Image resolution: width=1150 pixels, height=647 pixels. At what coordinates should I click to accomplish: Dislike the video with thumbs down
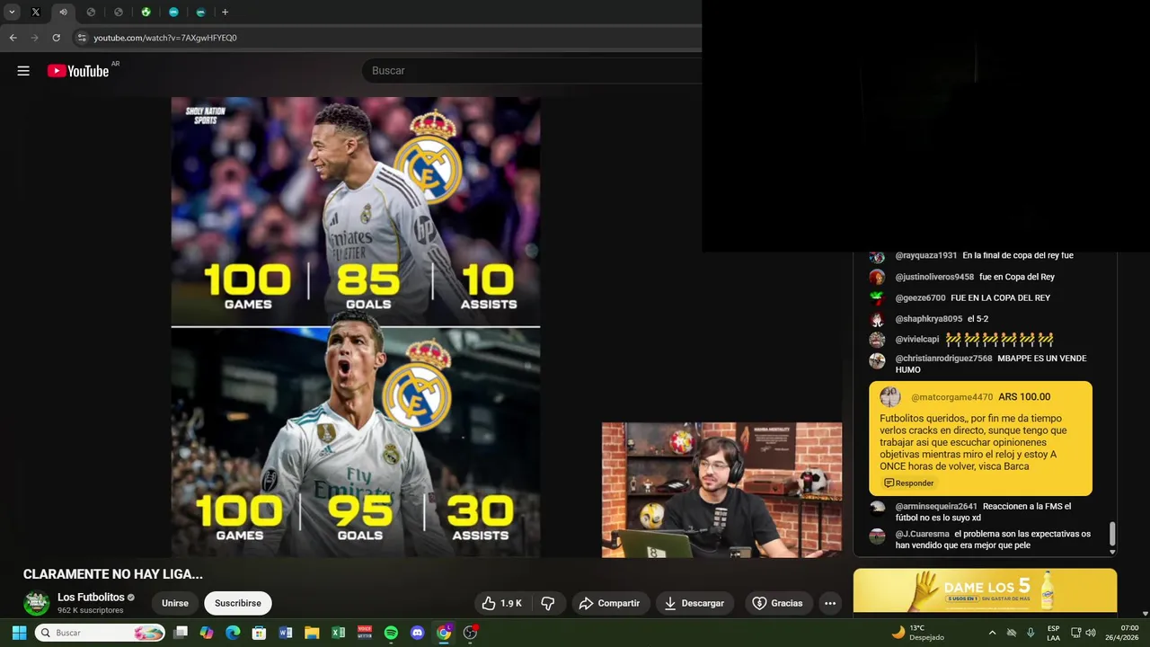click(x=548, y=603)
